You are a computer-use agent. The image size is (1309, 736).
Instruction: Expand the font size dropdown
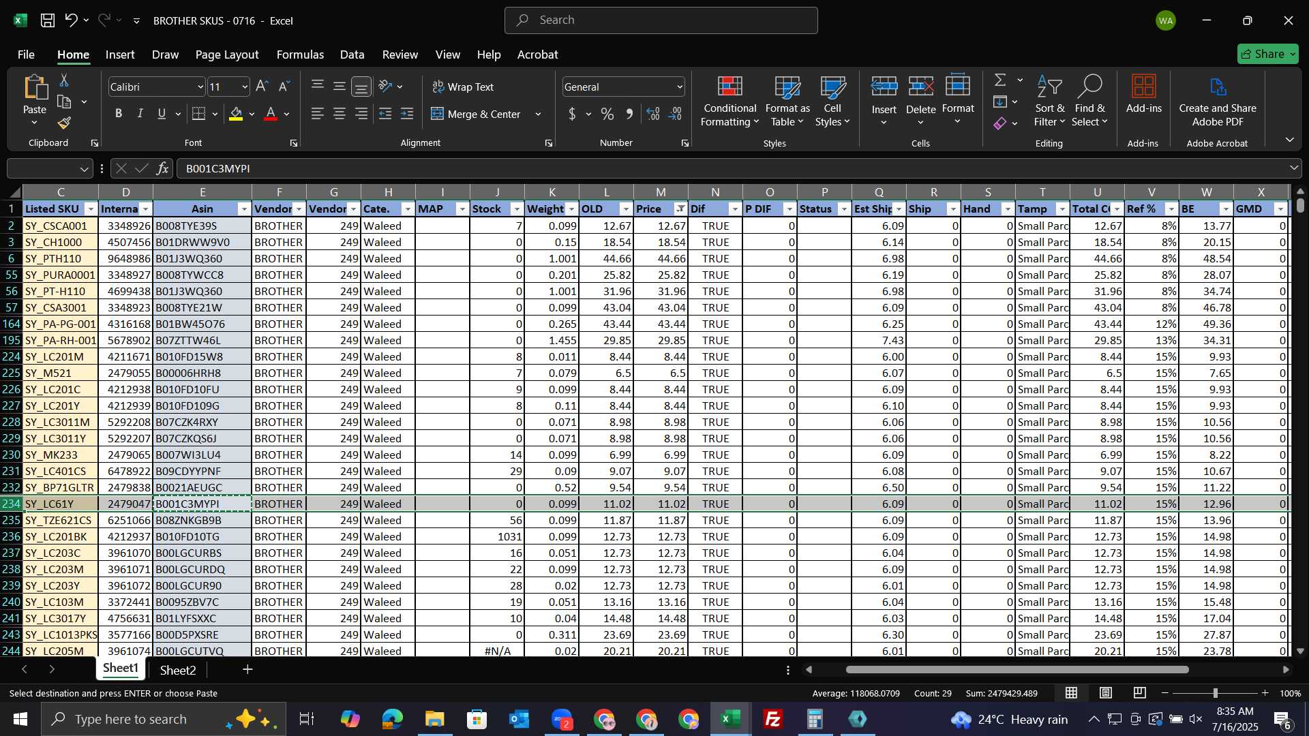pos(245,87)
